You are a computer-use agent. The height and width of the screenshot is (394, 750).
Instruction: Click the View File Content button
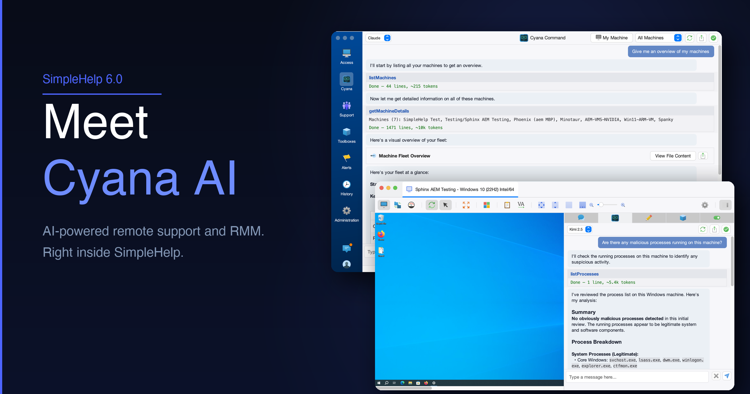click(x=672, y=156)
